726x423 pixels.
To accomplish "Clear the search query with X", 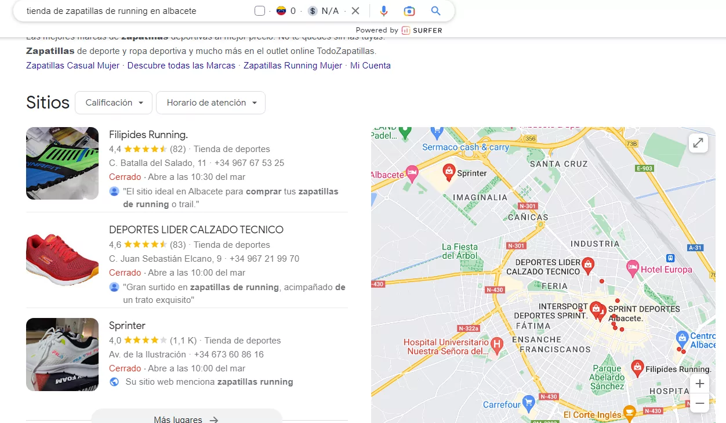I will pos(355,11).
